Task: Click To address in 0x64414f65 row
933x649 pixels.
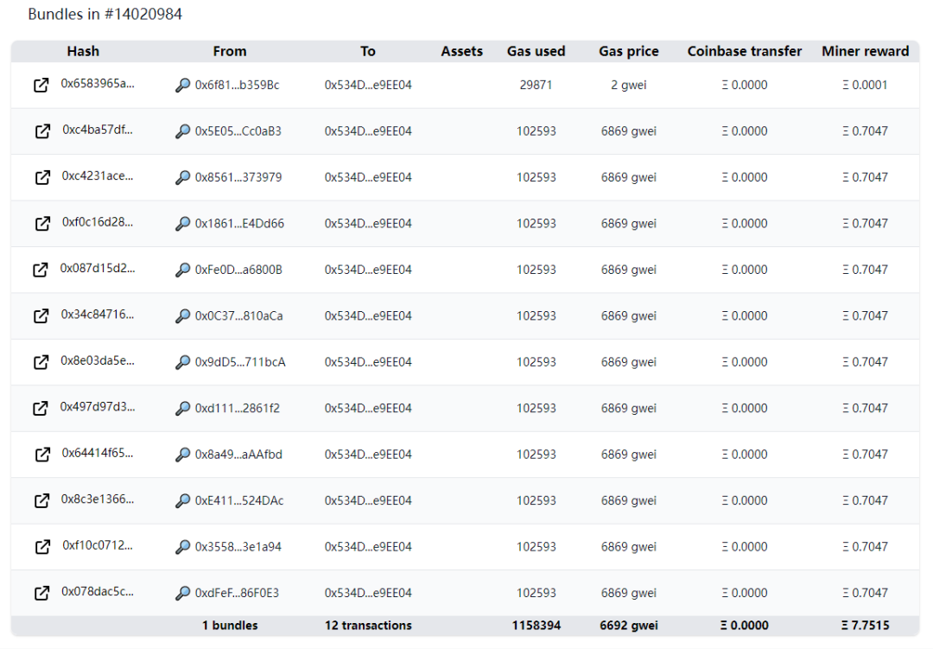Action: pos(368,455)
